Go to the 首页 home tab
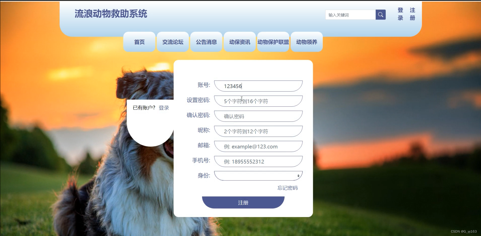The width and height of the screenshot is (481, 236). (139, 42)
